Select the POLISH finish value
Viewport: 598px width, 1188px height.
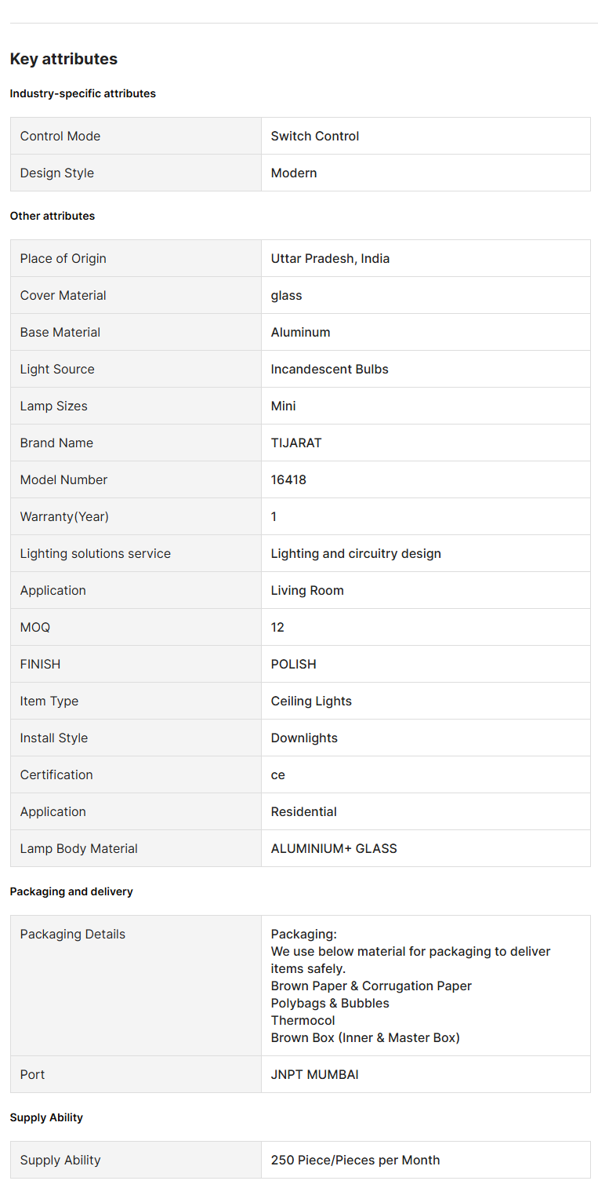293,664
